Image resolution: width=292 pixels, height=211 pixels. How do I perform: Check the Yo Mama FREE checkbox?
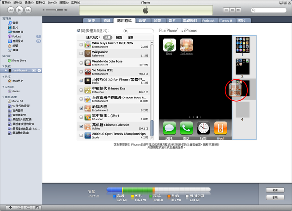(81, 72)
